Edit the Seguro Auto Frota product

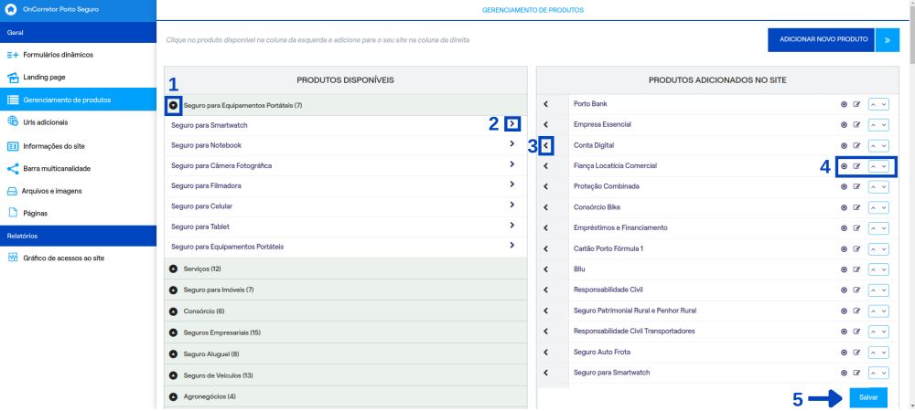856,353
